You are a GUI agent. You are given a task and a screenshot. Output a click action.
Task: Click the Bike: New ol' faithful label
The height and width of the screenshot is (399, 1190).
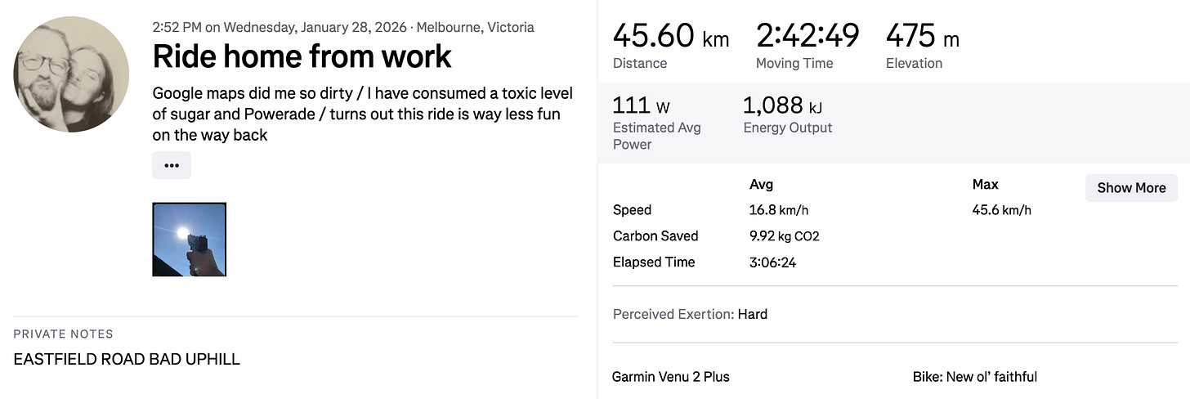click(x=975, y=377)
